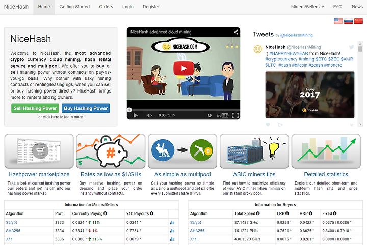Click the 'As simple as multipool' link
367x245 pixels.
(182, 174)
